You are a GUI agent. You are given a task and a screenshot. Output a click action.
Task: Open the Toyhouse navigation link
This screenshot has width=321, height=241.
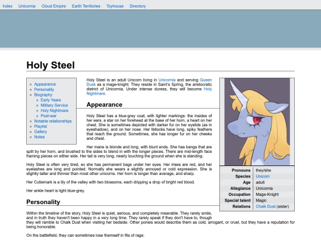(x=115, y=6)
